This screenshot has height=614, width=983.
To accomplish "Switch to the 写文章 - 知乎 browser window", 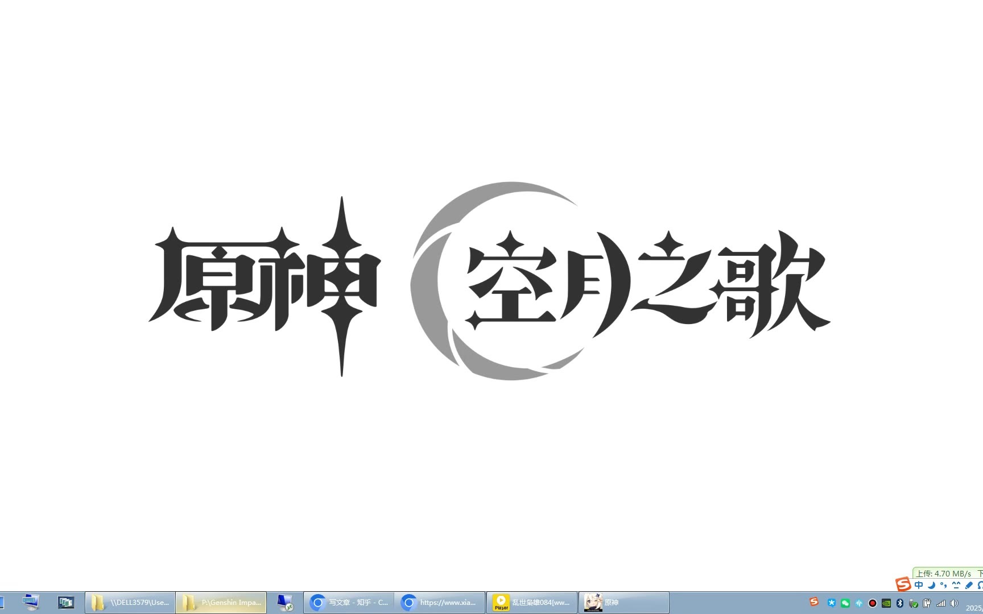I will (x=349, y=603).
